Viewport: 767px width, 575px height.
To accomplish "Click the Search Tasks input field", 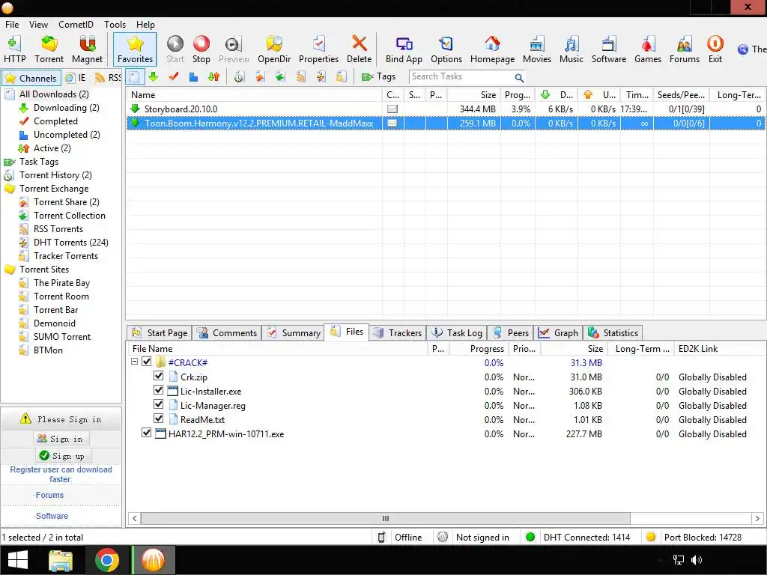I will coord(461,77).
